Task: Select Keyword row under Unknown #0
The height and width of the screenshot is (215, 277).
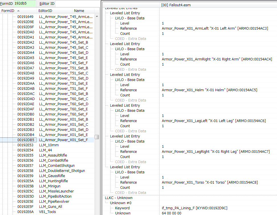Action: tap(122, 208)
